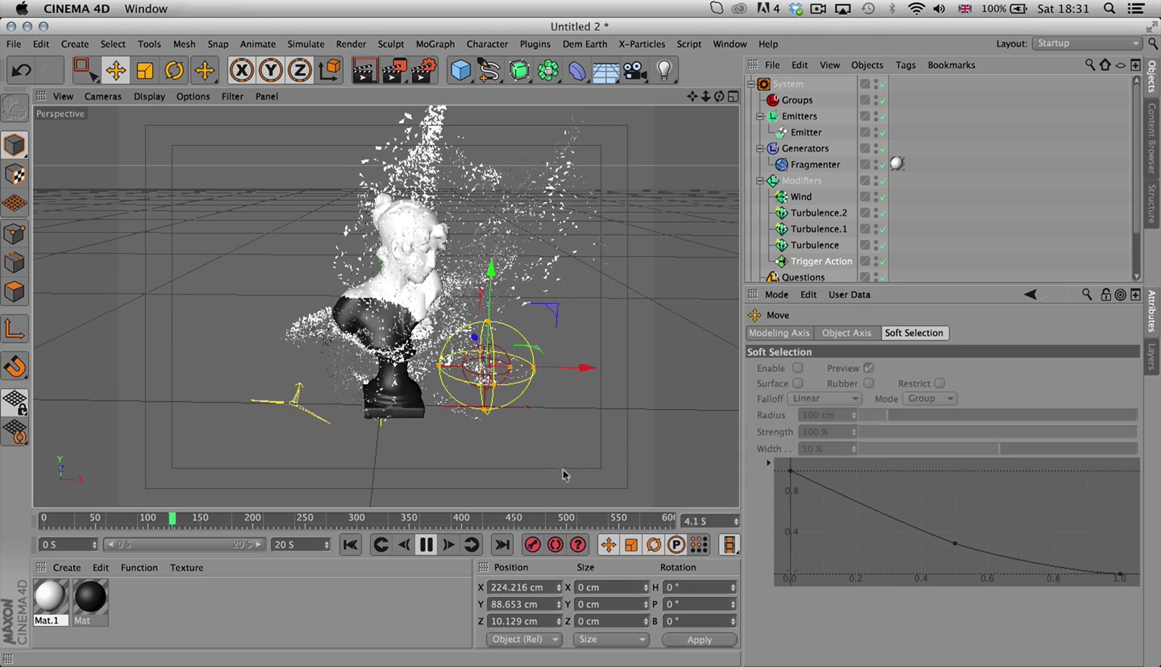Click the Radius slider track
Image resolution: width=1161 pixels, height=667 pixels.
click(997, 415)
